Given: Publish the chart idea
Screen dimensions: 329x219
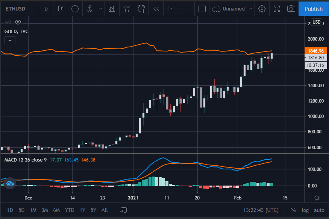Looking at the screenshot, I should (314, 9).
